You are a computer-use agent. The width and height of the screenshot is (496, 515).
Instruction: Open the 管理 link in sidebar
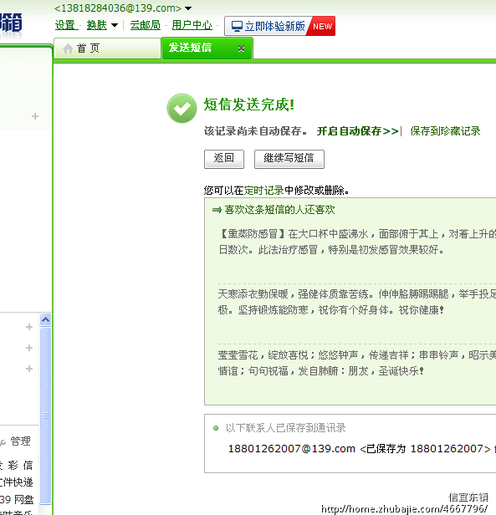(x=20, y=441)
